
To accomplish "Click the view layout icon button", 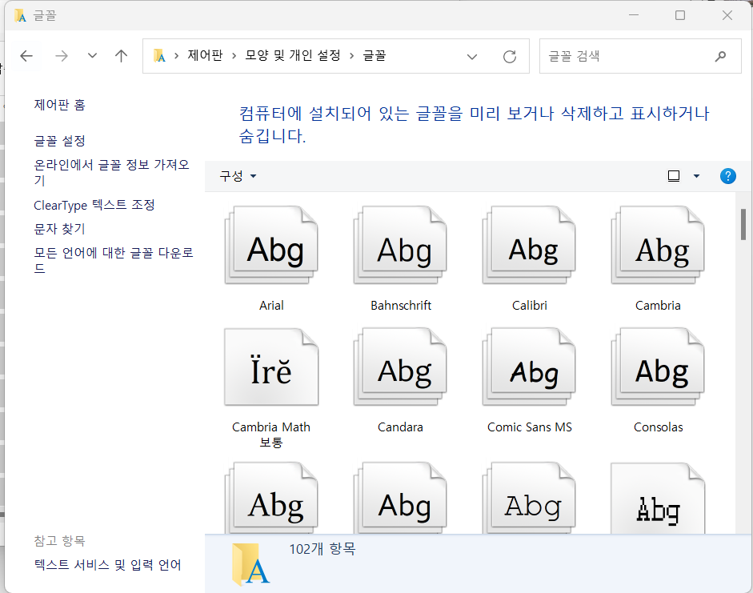I will pyautogui.click(x=674, y=176).
